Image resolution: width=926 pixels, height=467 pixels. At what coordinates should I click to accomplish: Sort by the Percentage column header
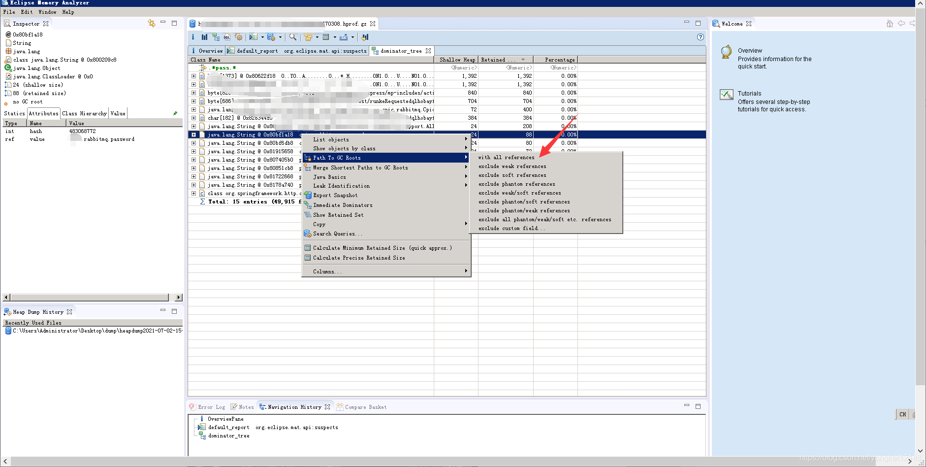555,60
